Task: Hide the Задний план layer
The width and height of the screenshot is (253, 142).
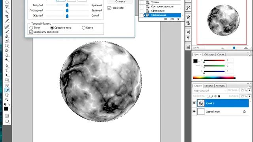Action: tap(194, 111)
